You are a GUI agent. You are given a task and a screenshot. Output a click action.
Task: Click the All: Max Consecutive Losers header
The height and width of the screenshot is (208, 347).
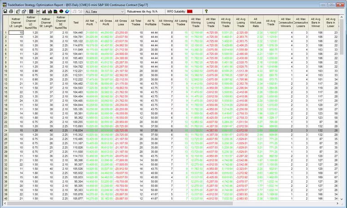(x=301, y=23)
